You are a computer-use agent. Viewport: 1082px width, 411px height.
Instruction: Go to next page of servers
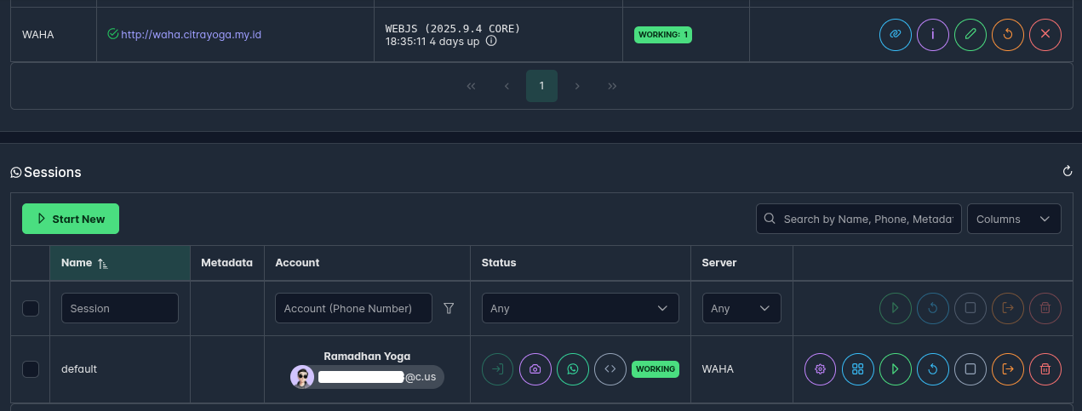tap(577, 86)
